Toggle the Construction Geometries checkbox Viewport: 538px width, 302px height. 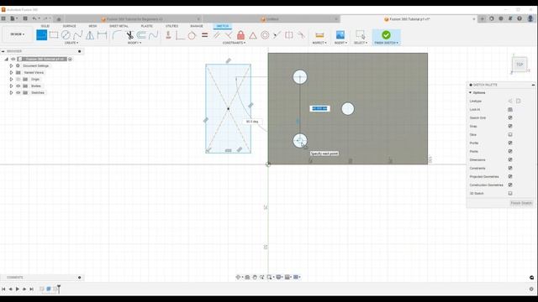click(510, 185)
